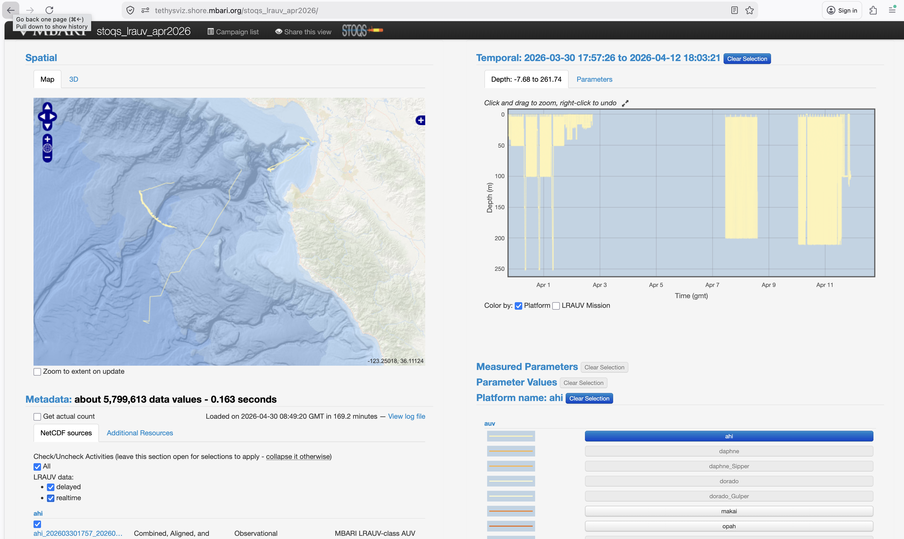Clear the Temporal selection

coord(747,58)
